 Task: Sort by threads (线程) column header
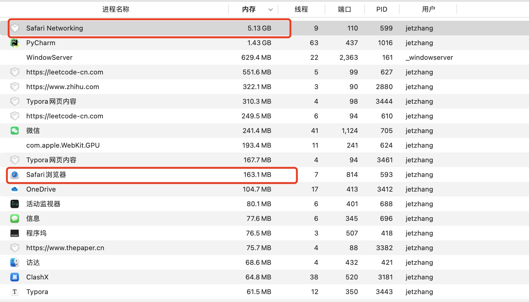tap(301, 9)
